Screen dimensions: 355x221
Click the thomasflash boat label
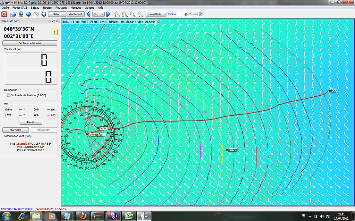tap(97, 135)
